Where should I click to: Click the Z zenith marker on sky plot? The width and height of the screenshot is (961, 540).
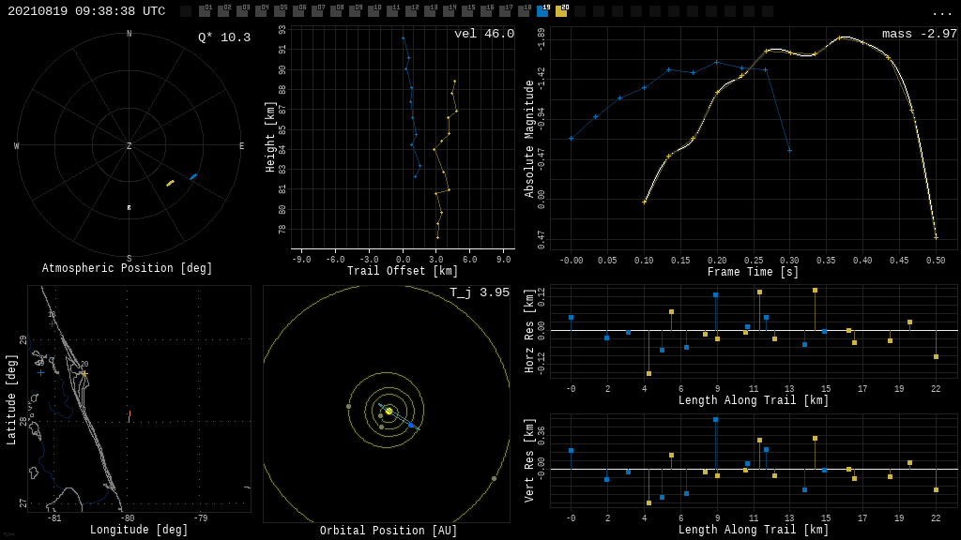(130, 146)
